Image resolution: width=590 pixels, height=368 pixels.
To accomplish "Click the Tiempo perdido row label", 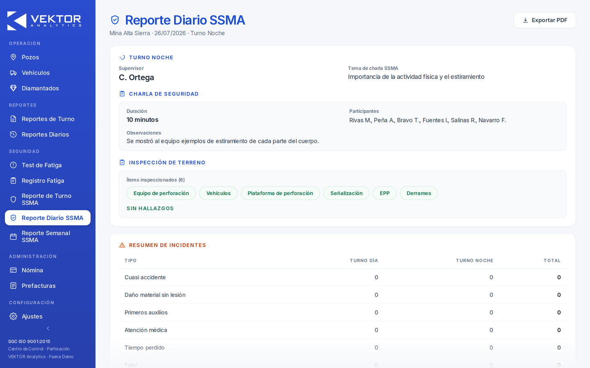I will coord(144,348).
